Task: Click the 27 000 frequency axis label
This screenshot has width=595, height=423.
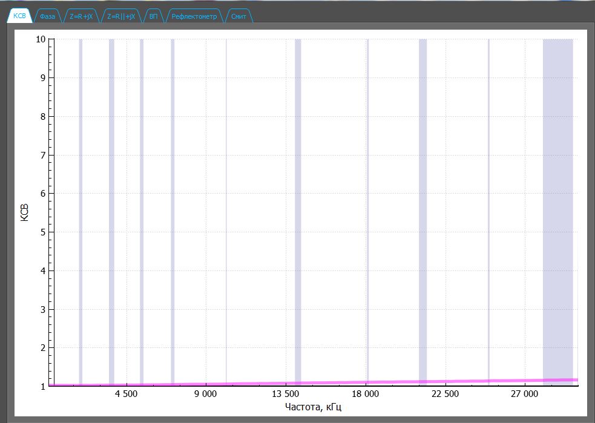Action: tap(524, 395)
